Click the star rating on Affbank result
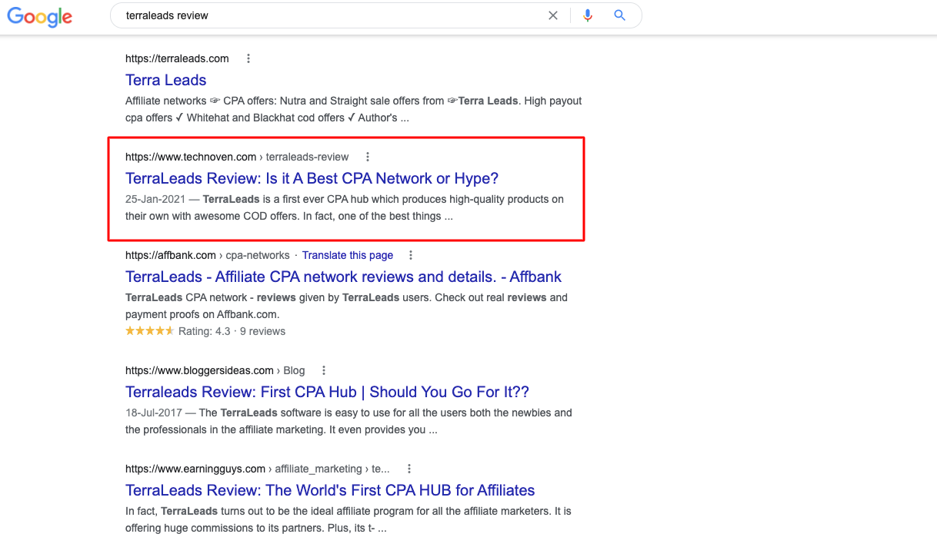 coord(149,331)
